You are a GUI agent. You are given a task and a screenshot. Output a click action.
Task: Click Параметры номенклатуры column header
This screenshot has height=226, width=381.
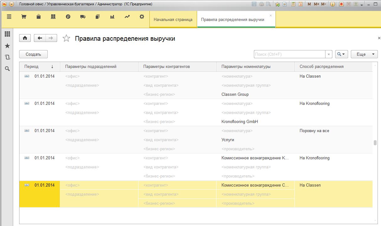tap(255, 67)
